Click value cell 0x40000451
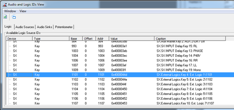The image size is (234, 110). pyautogui.click(x=119, y=94)
